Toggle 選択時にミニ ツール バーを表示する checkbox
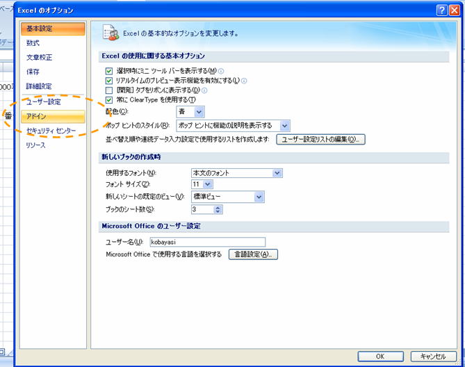This screenshot has height=367, width=465. (x=109, y=71)
